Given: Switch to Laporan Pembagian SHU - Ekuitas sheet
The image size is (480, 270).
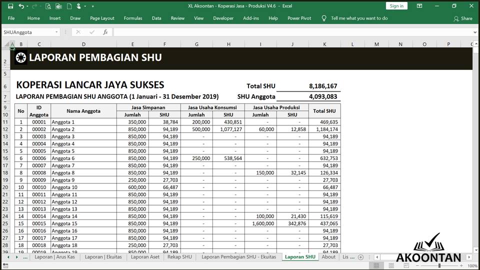Looking at the screenshot, I should [x=239, y=257].
